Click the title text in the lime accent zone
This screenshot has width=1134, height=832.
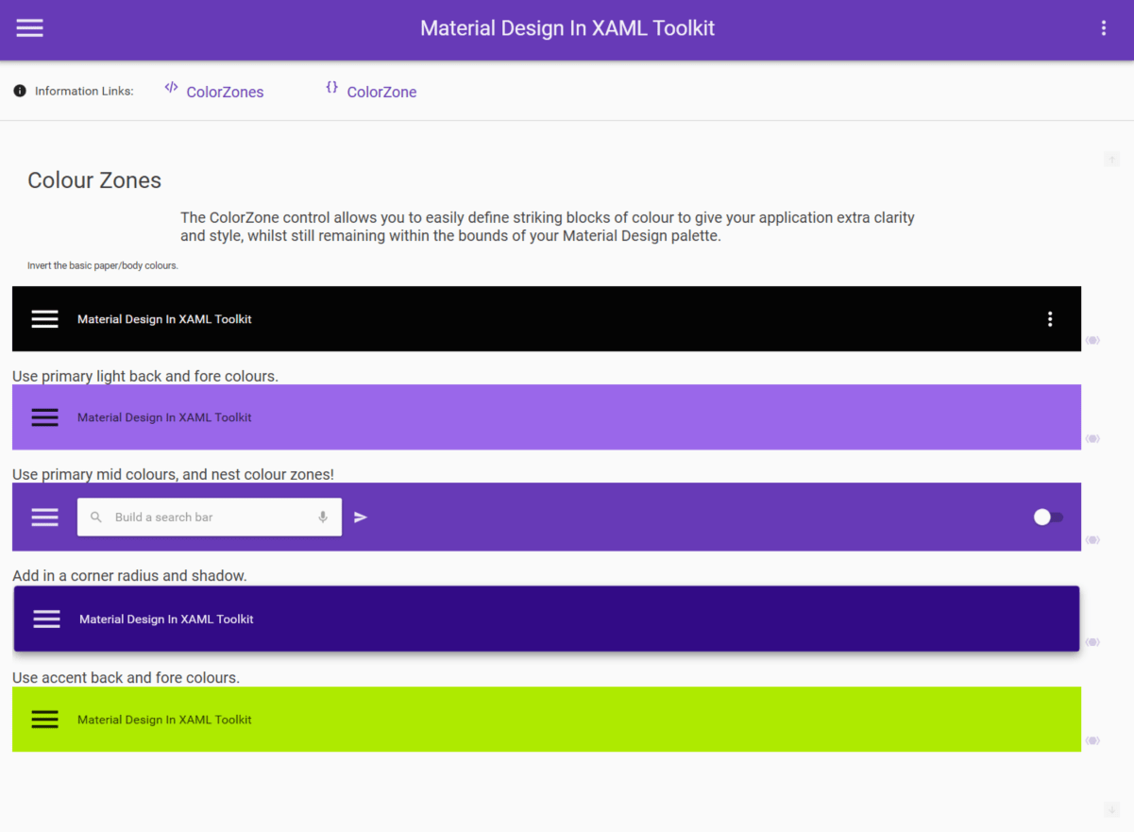[164, 720]
